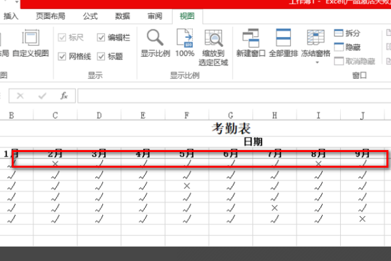Click the 考勤表 title cell
Screen dimensions: 391x261
point(231,129)
